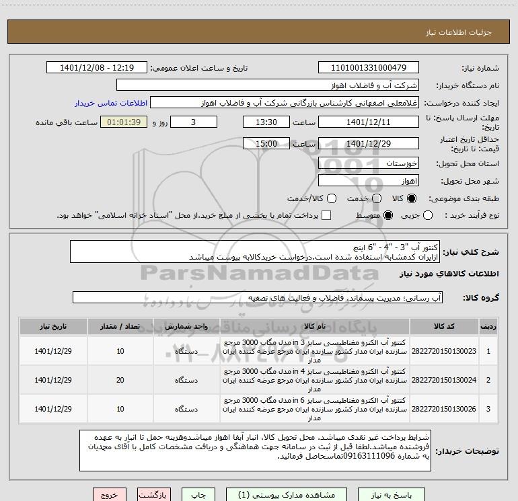Click the تاریخ نیاز column header

(53, 326)
